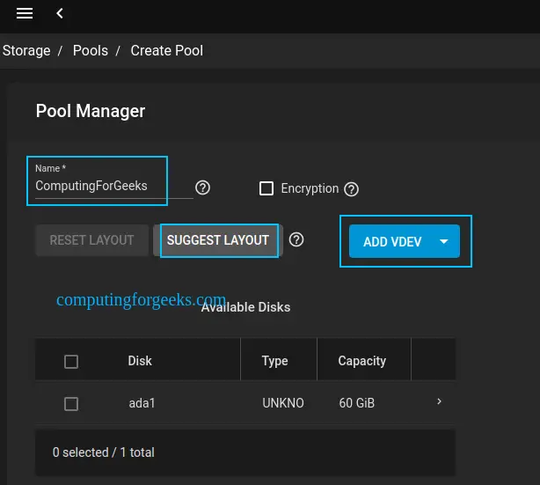Sort by the Type column header
Image resolution: width=540 pixels, height=485 pixels.
pyautogui.click(x=274, y=361)
